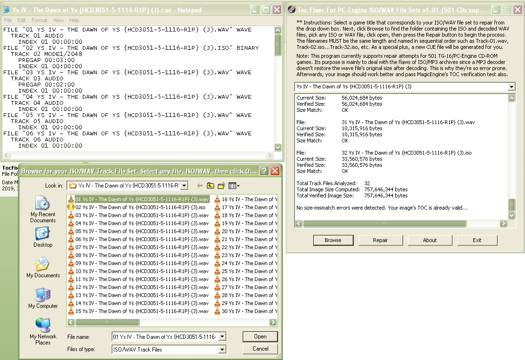Click Exit button in Toc Fixer
The height and width of the screenshot is (360, 525).
click(x=477, y=240)
